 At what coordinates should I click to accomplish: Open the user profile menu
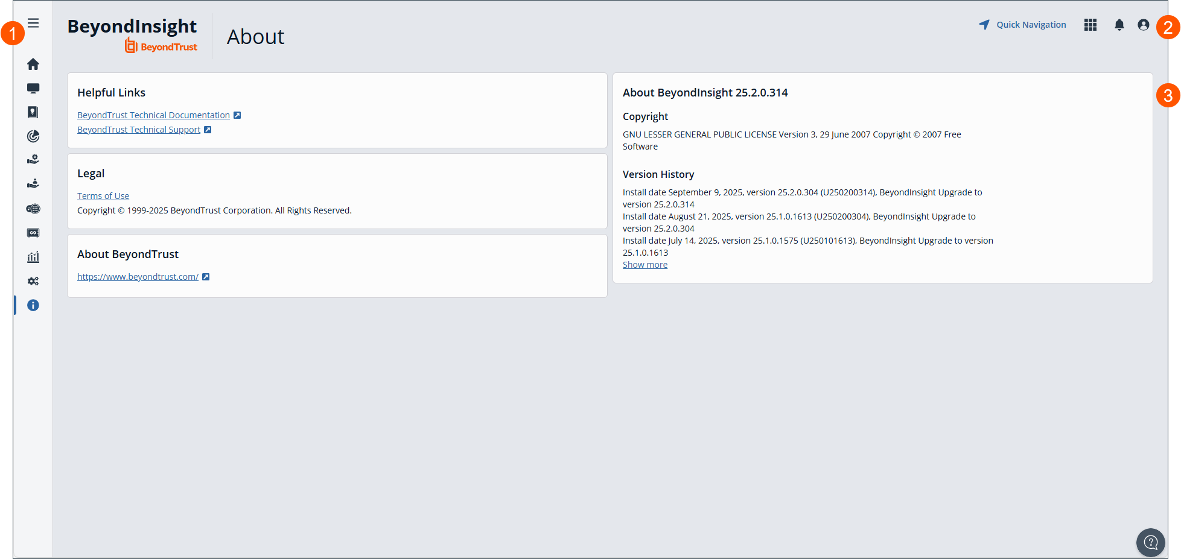tap(1144, 25)
